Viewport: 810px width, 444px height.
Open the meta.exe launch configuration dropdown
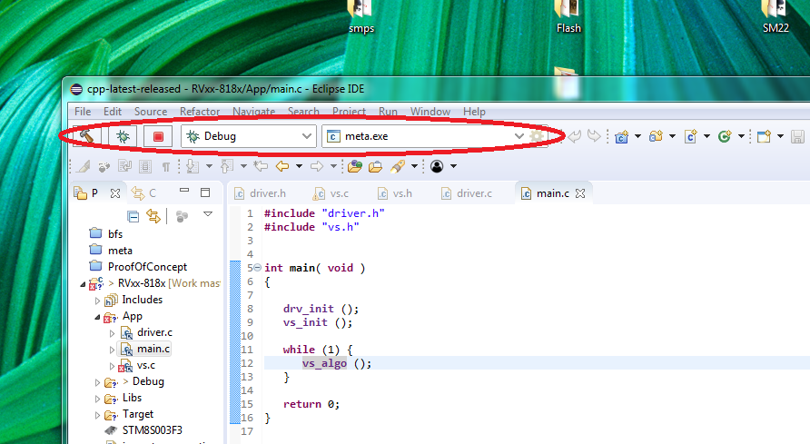click(x=519, y=136)
